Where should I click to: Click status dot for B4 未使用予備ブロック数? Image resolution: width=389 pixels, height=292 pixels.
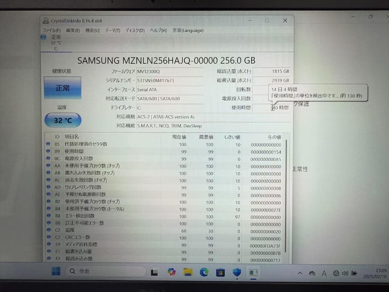tap(49, 209)
